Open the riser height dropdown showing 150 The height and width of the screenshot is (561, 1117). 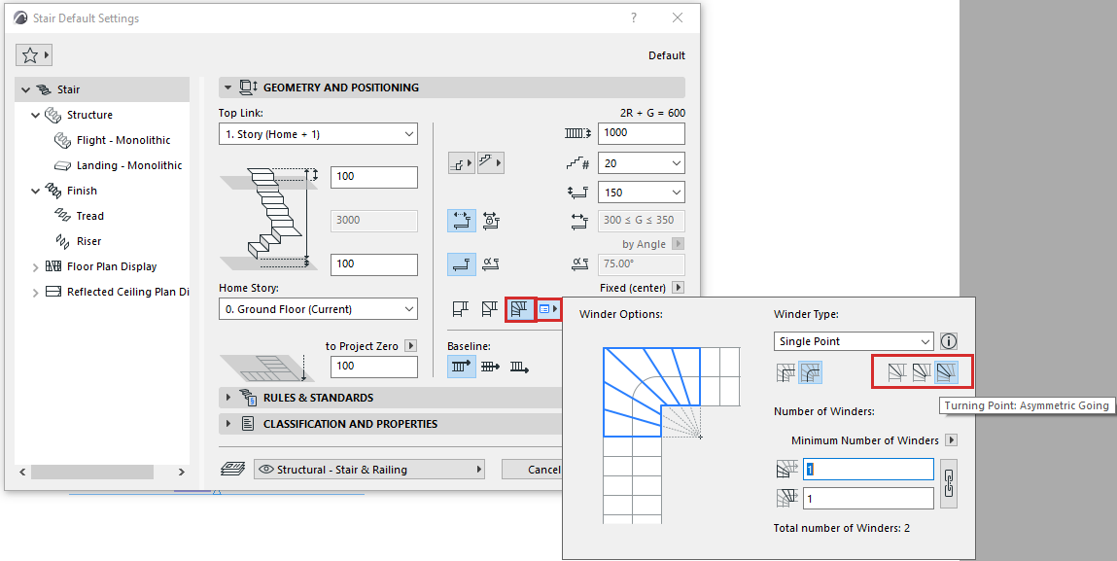(x=642, y=193)
